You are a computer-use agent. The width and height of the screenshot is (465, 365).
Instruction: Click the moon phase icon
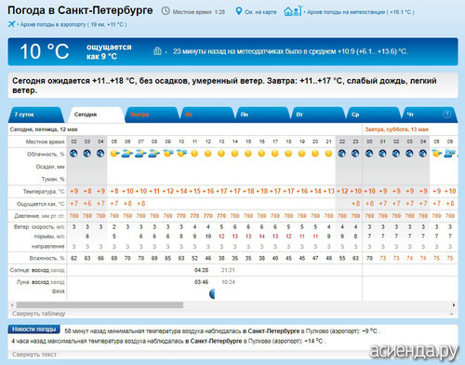pyautogui.click(x=212, y=293)
